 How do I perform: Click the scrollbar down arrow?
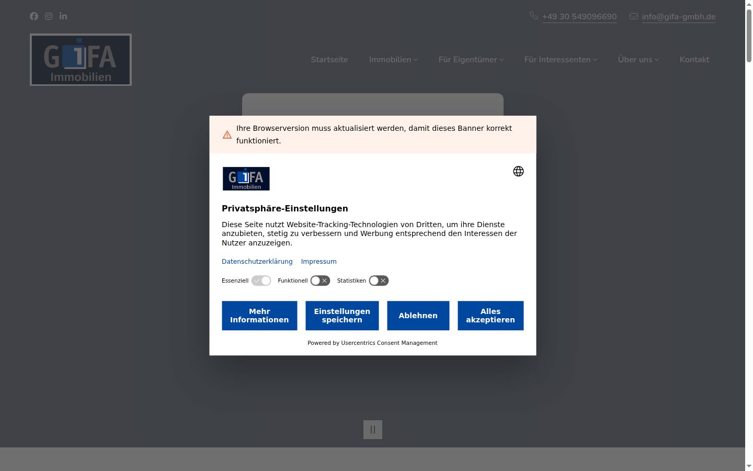(x=749, y=466)
